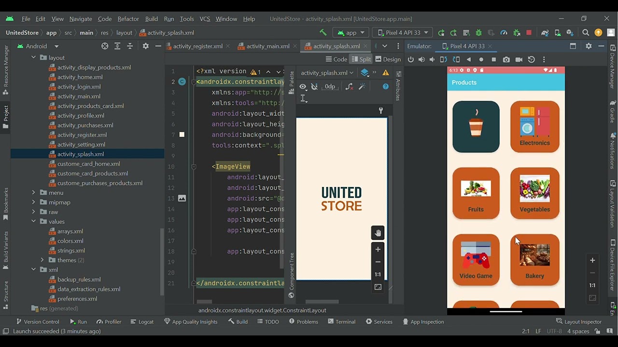
Task: Open the Device Manager toolbar icon
Action: tap(558, 33)
